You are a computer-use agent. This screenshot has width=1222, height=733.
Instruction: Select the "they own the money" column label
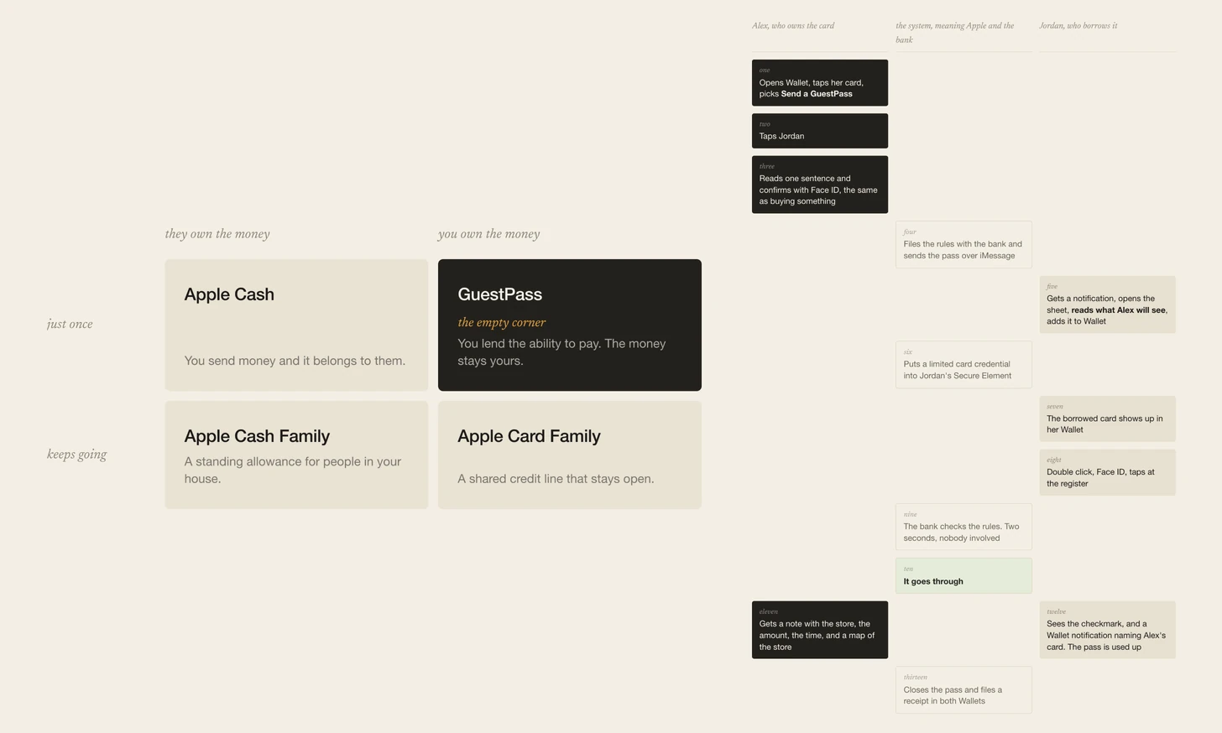tap(217, 234)
